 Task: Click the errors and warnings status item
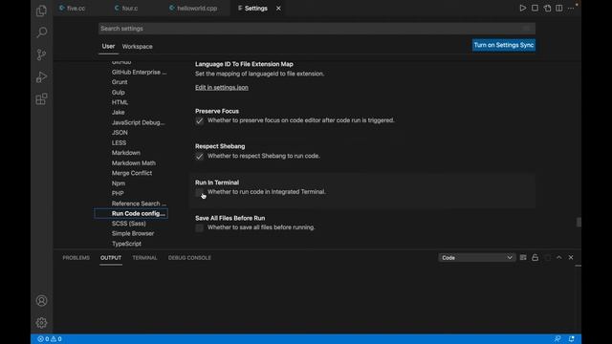point(50,339)
